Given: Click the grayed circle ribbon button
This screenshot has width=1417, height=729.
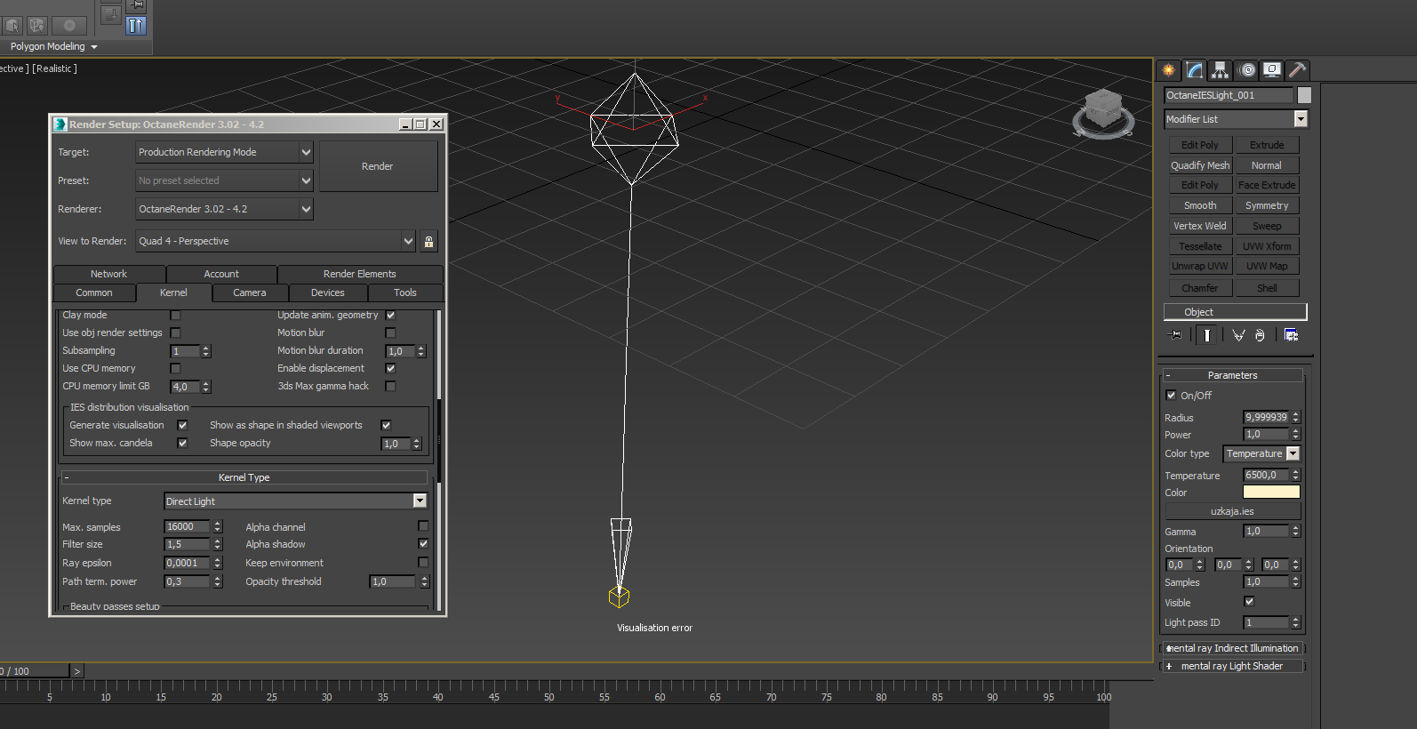Looking at the screenshot, I should (x=69, y=26).
